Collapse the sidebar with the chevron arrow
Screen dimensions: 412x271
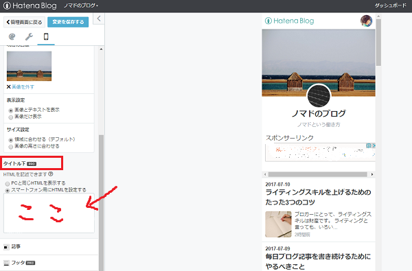(99, 19)
